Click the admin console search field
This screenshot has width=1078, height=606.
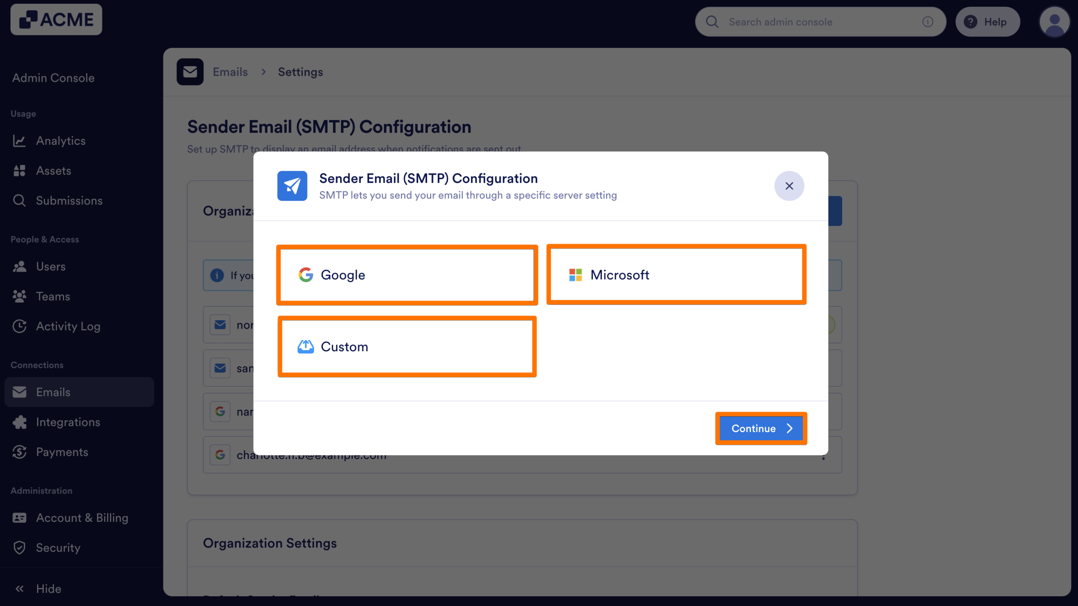[x=800, y=22]
